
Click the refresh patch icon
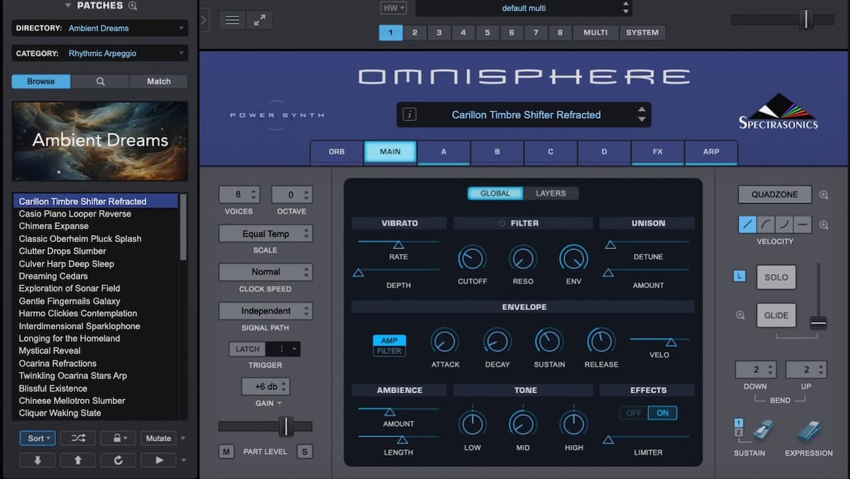click(118, 460)
